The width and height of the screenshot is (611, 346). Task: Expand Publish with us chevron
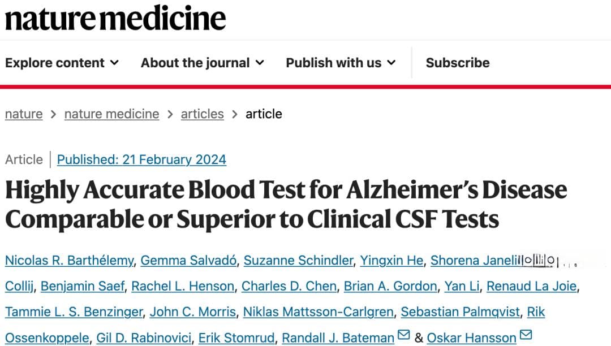391,63
